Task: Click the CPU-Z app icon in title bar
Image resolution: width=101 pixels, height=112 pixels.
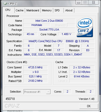Action: click(5, 4)
